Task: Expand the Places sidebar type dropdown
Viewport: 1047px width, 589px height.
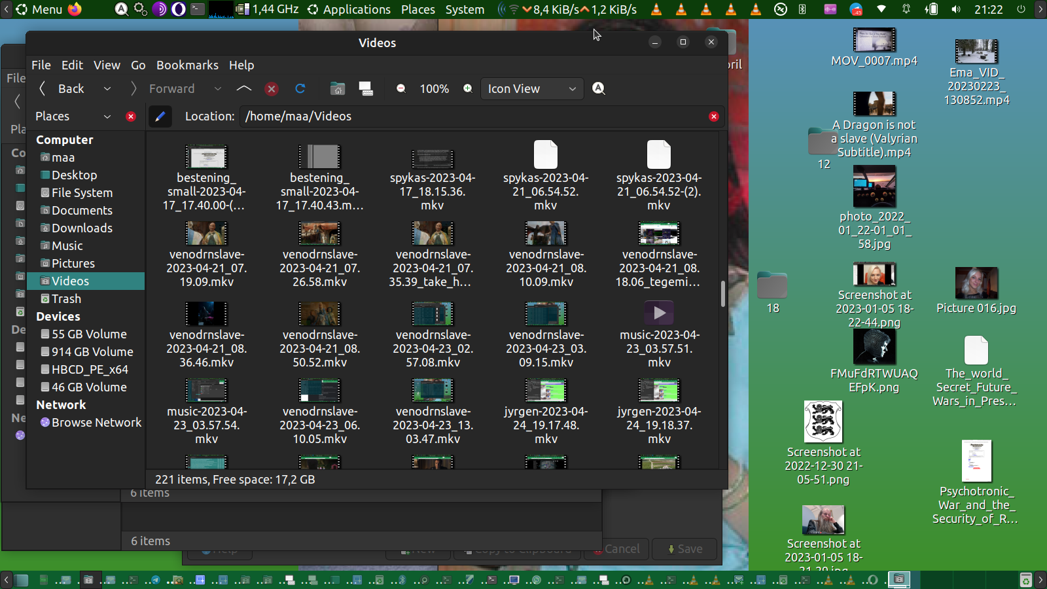Action: [x=107, y=116]
